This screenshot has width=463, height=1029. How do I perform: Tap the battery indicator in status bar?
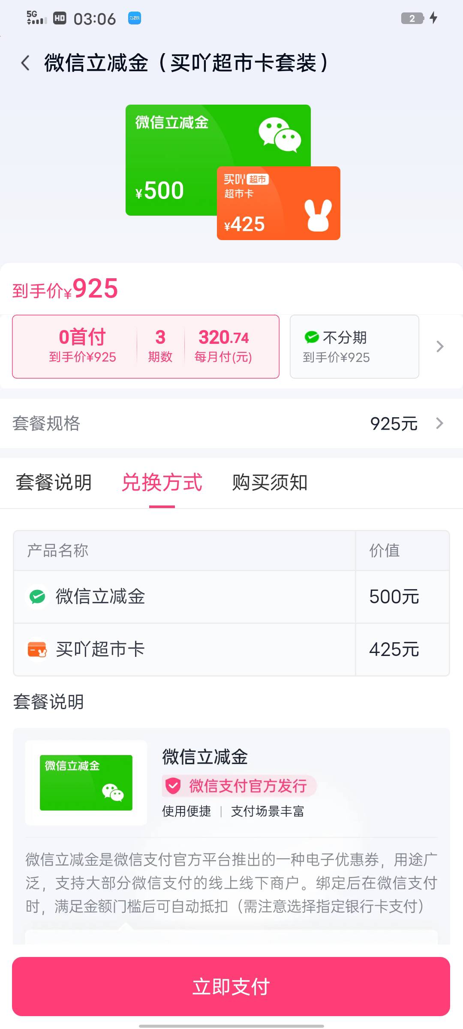tap(412, 18)
